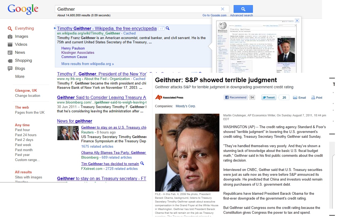Filter results by Past week
344x218 pixels.
click(23, 145)
